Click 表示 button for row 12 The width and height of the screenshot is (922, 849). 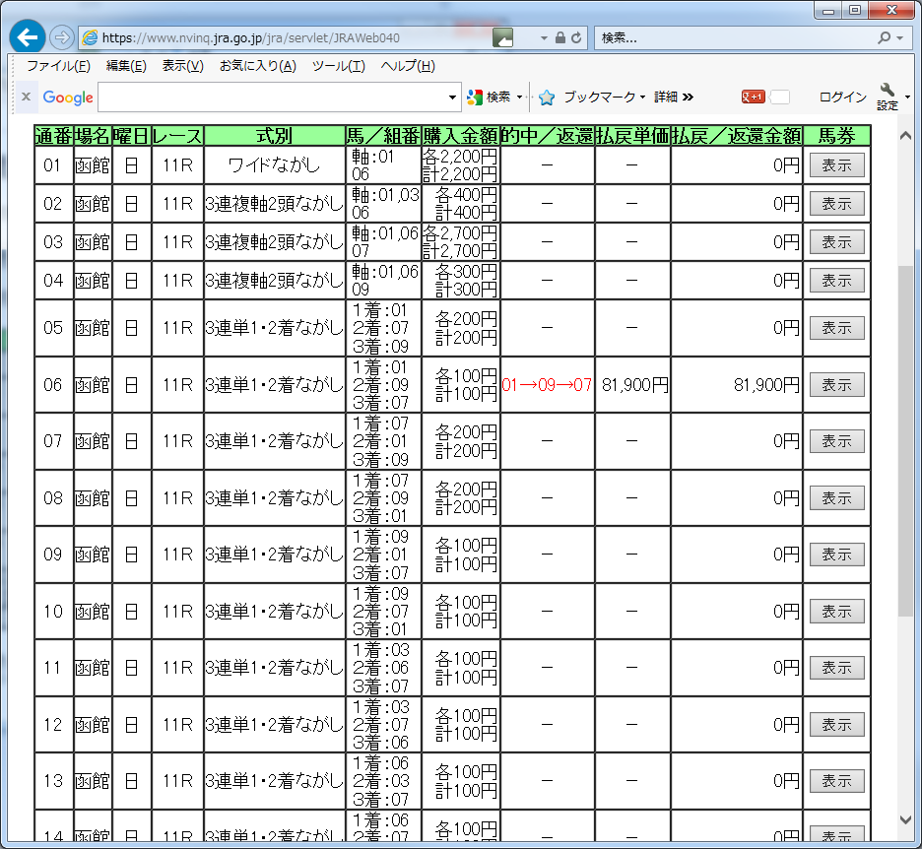836,724
